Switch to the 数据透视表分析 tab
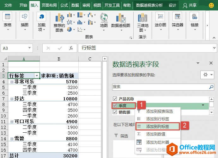 coord(149,5)
